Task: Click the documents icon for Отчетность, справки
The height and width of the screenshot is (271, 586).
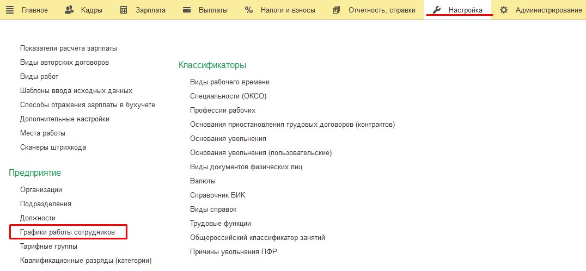Action: click(x=337, y=10)
